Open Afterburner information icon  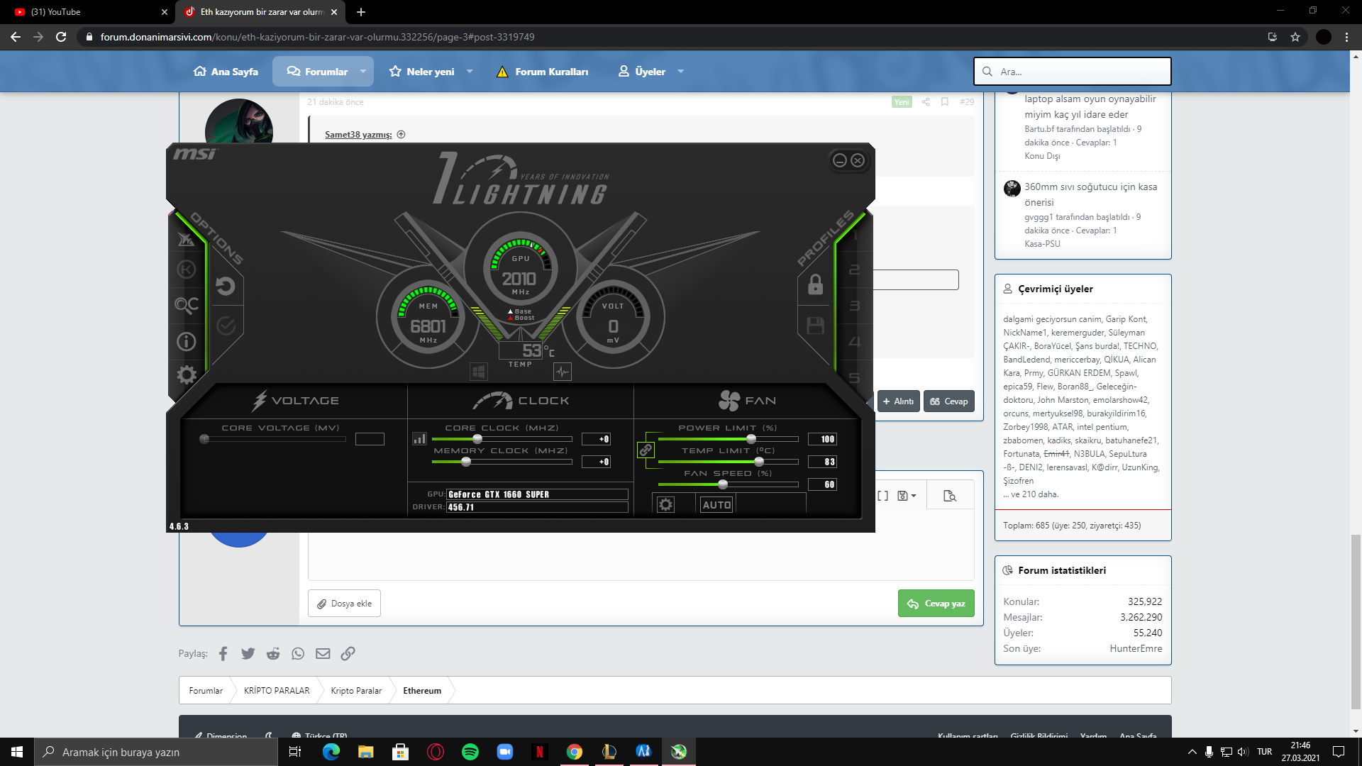186,342
